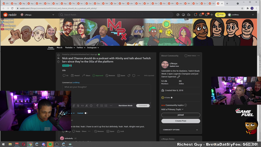261x147 pixels.
Task: Click the kelleekelly commenter name
Action: pos(69,138)
